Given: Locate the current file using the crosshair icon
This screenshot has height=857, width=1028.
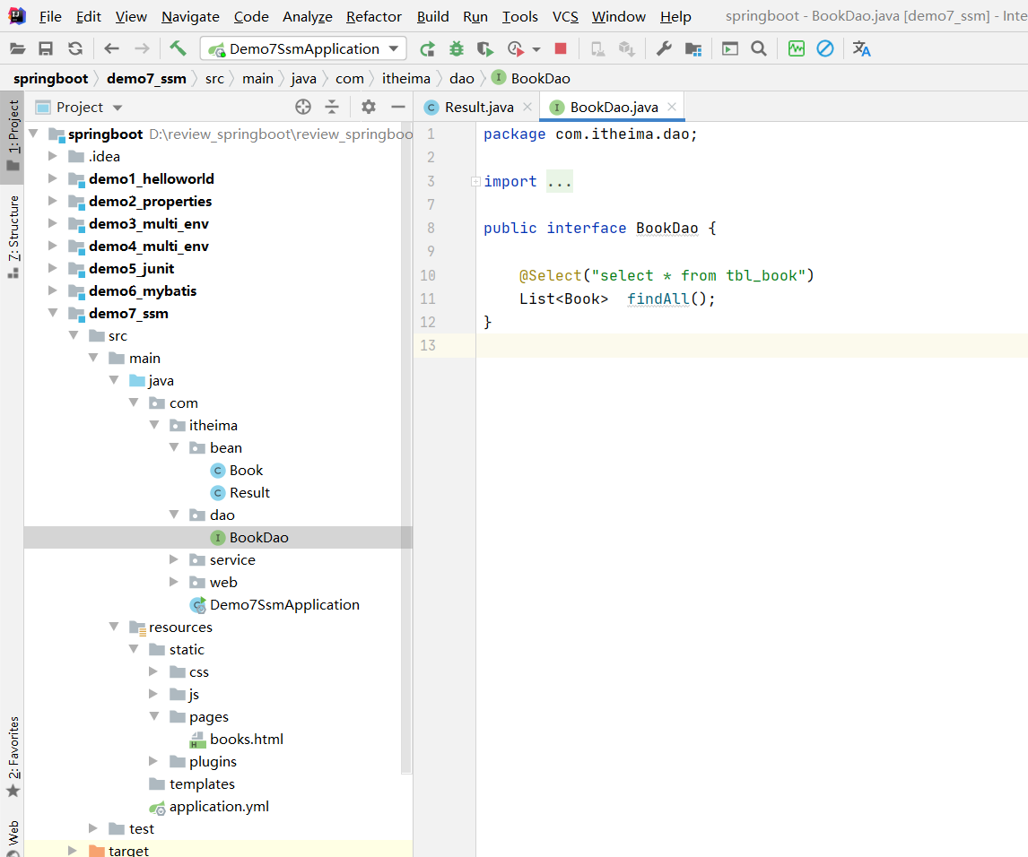Looking at the screenshot, I should [303, 107].
